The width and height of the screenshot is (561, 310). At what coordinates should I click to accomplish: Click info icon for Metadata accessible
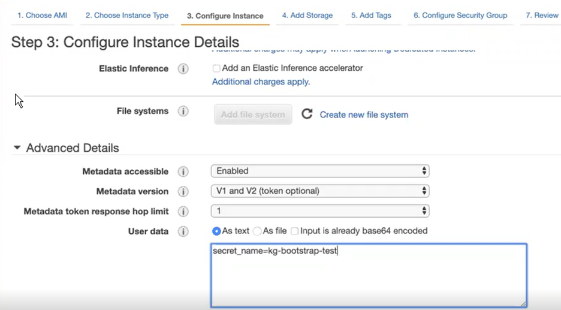[183, 172]
